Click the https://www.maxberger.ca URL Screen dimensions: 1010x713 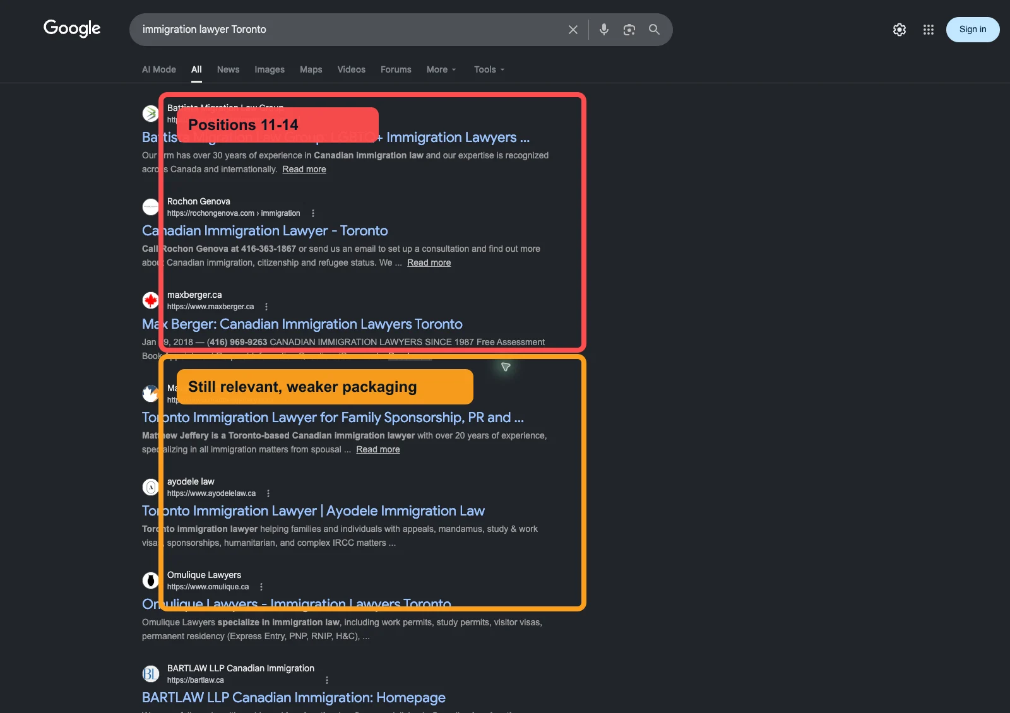click(x=210, y=307)
